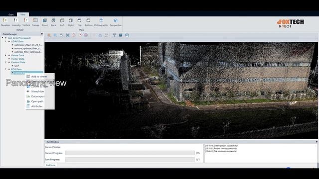This screenshot has height=179, width=319.
Task: Click the orange magnifier zoom tool
Action: click(x=49, y=35)
